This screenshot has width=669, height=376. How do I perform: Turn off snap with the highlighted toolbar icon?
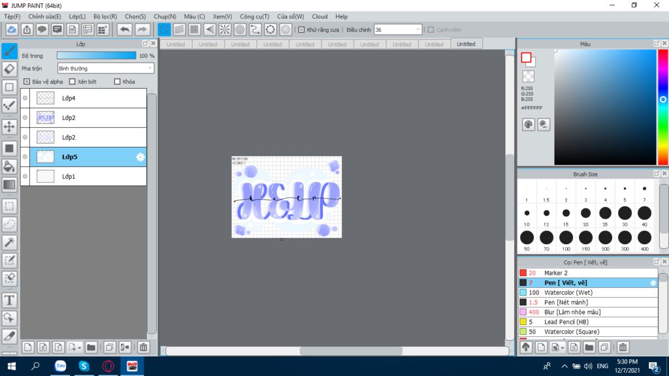tap(164, 29)
